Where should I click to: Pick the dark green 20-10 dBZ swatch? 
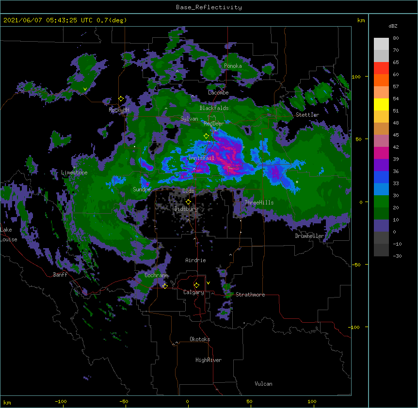click(381, 214)
